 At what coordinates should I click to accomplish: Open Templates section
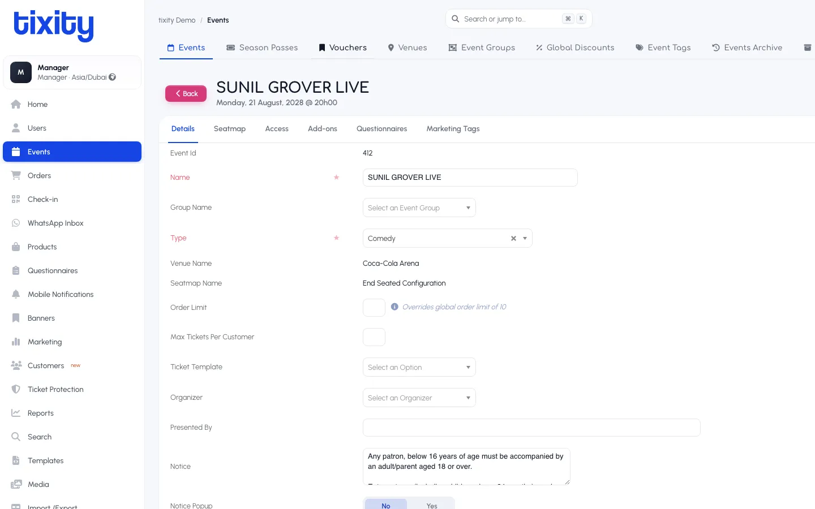click(x=72, y=460)
